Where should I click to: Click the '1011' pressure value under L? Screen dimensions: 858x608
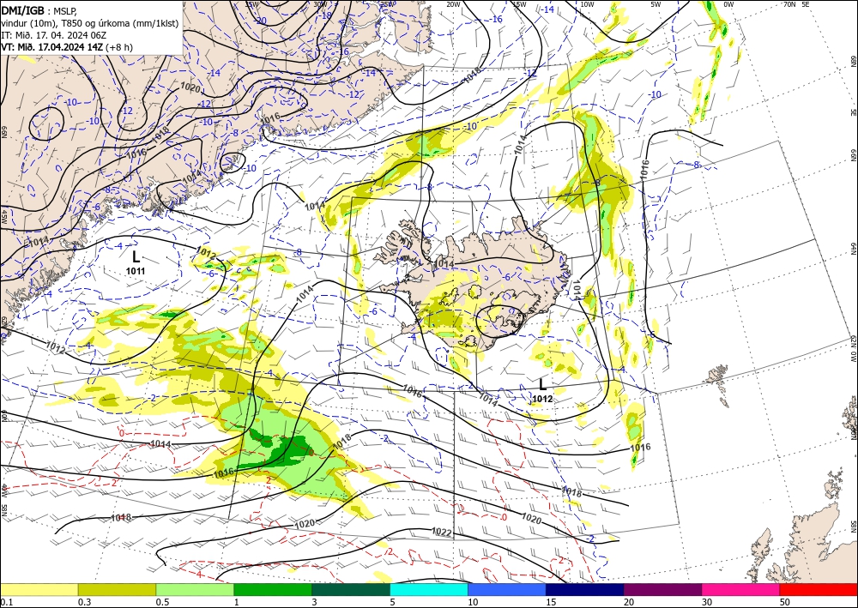136,271
